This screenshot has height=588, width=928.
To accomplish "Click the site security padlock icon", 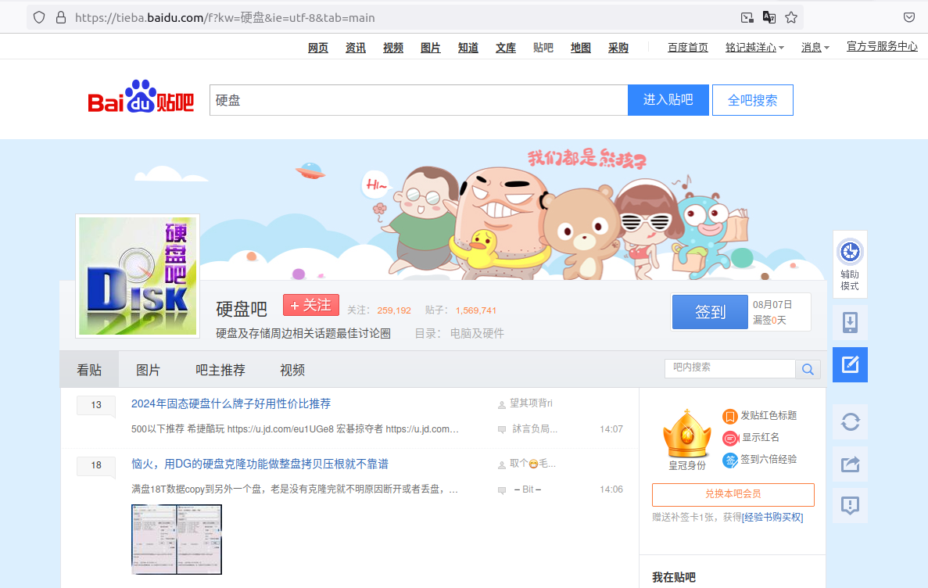I will (x=60, y=18).
